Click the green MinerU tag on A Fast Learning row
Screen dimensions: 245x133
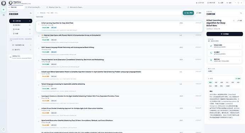click(x=45, y=28)
